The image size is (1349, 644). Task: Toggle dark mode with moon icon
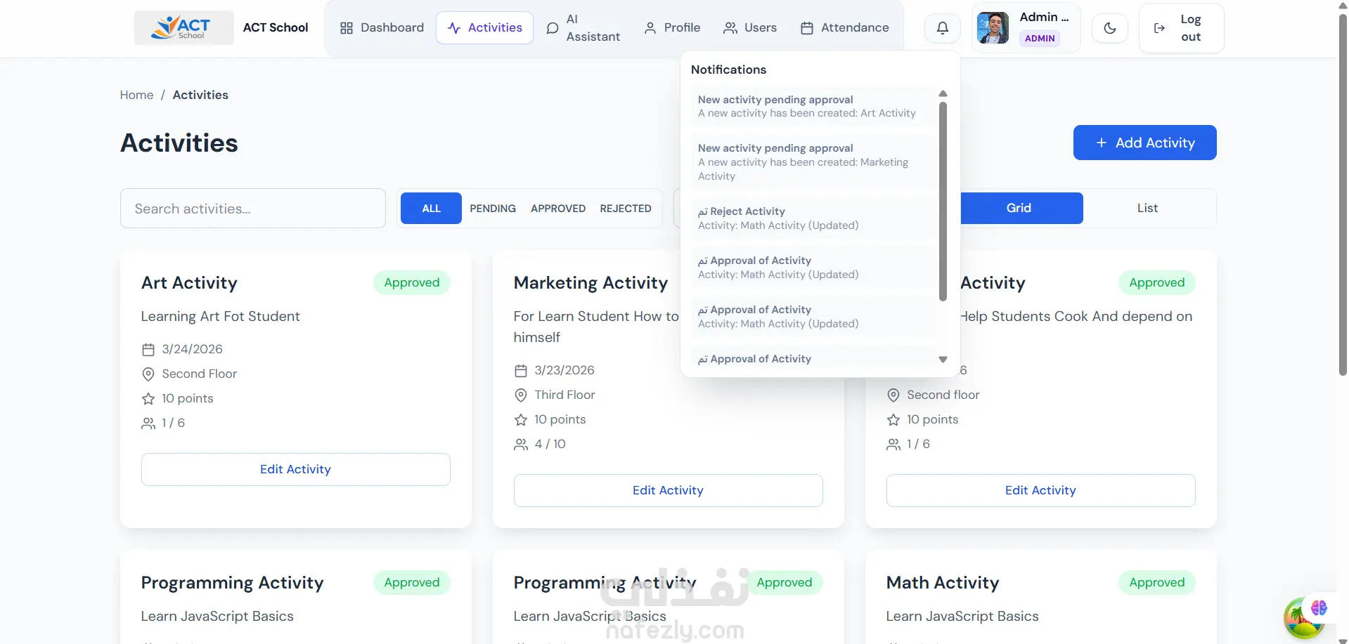[x=1110, y=28]
